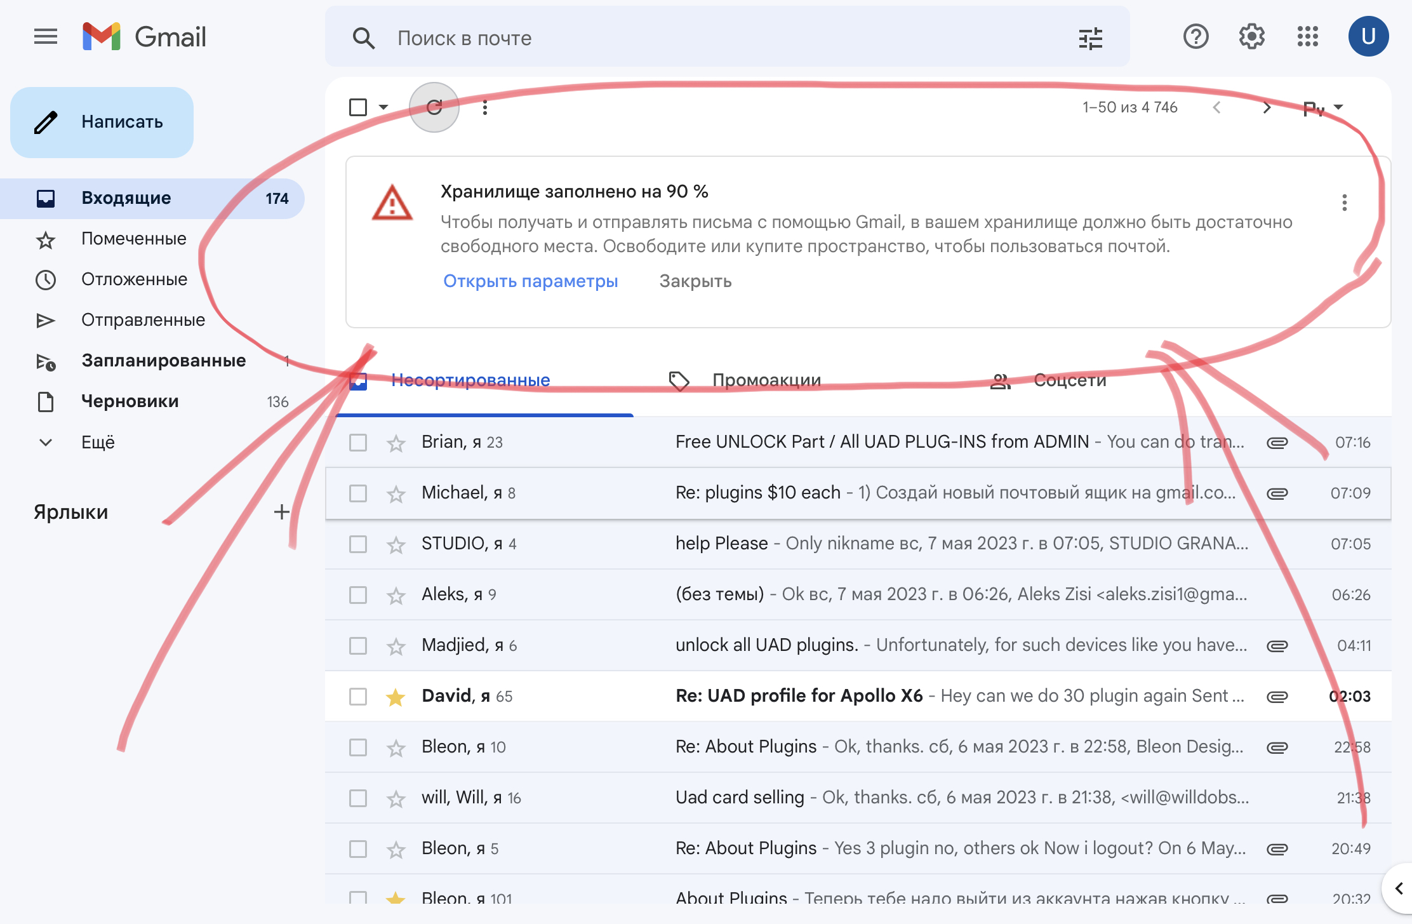The height and width of the screenshot is (924, 1412).
Task: Show the side panel arrow
Action: coord(1399,888)
